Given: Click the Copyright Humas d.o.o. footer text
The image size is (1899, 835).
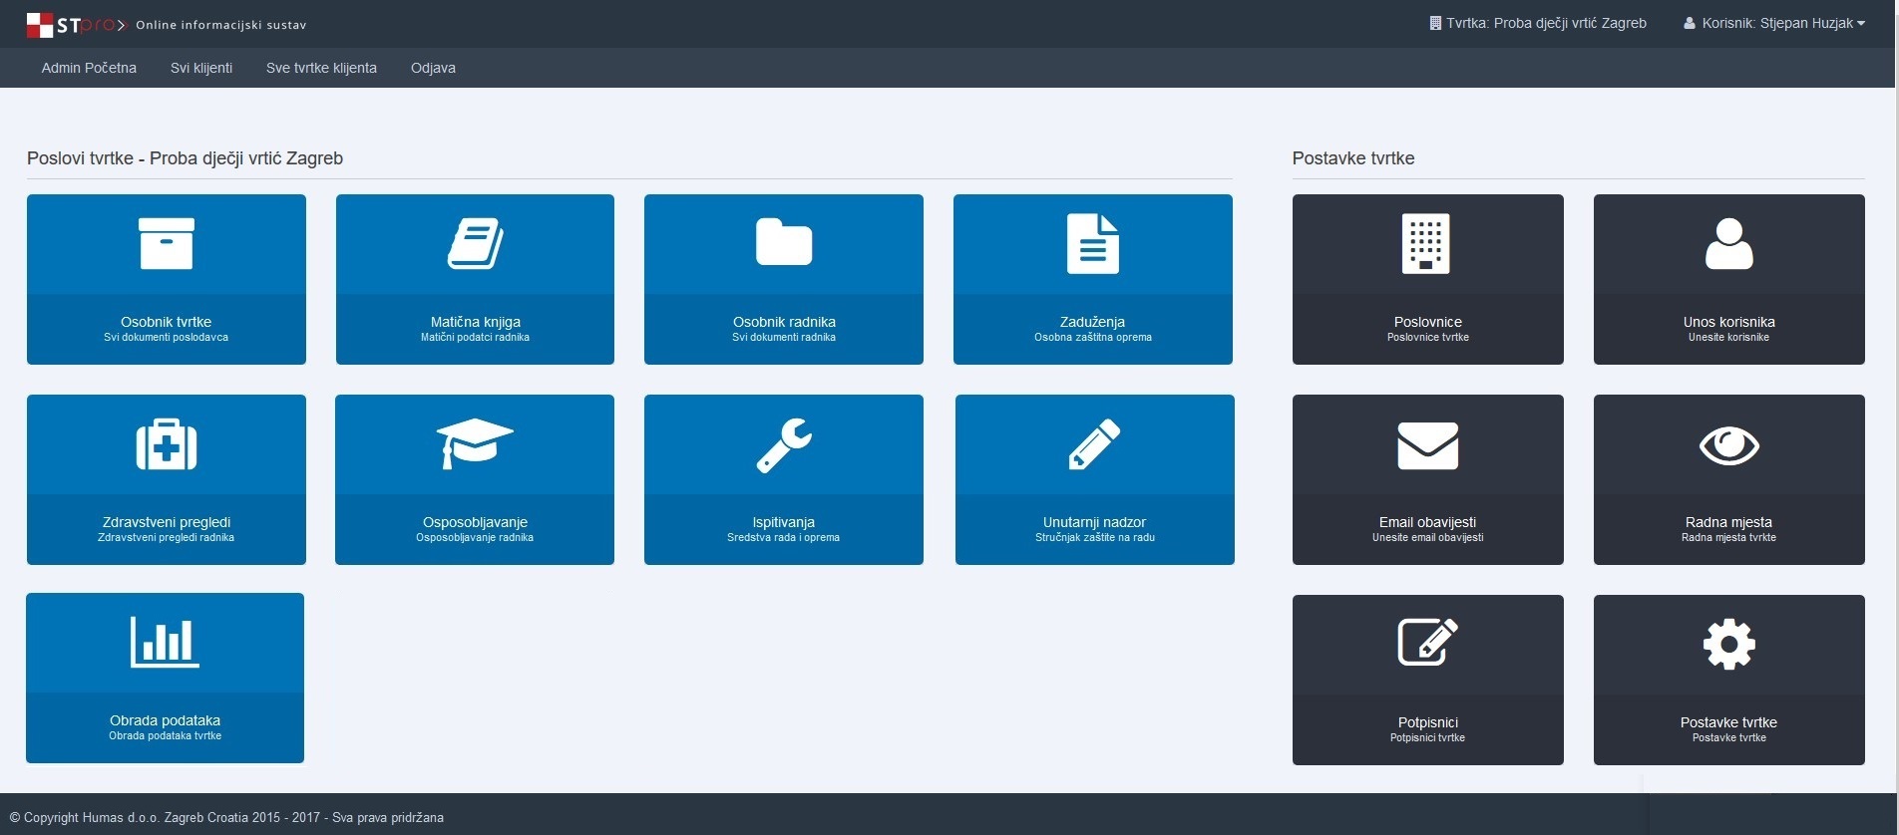Looking at the screenshot, I should click(x=226, y=817).
